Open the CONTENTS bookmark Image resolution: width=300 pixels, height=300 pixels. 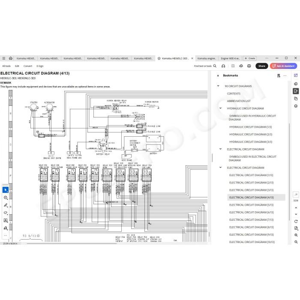tap(234, 93)
